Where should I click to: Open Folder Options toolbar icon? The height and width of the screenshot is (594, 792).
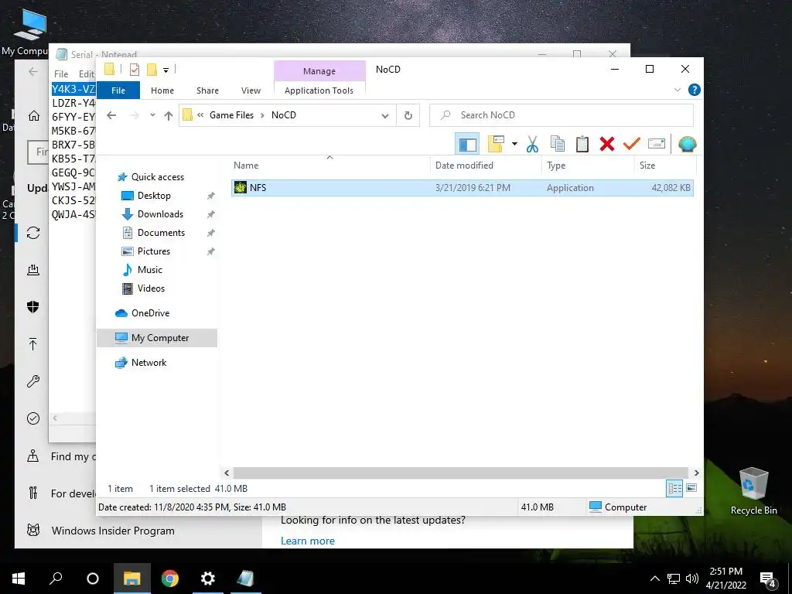[496, 144]
